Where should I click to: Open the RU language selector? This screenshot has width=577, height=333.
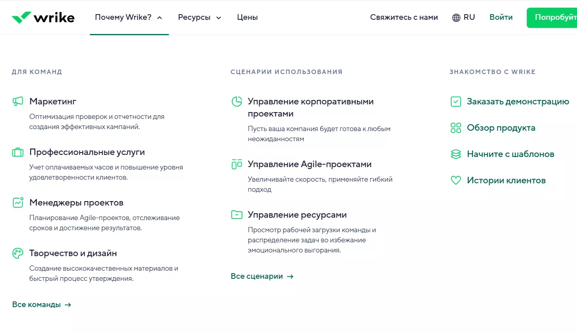[x=464, y=17]
